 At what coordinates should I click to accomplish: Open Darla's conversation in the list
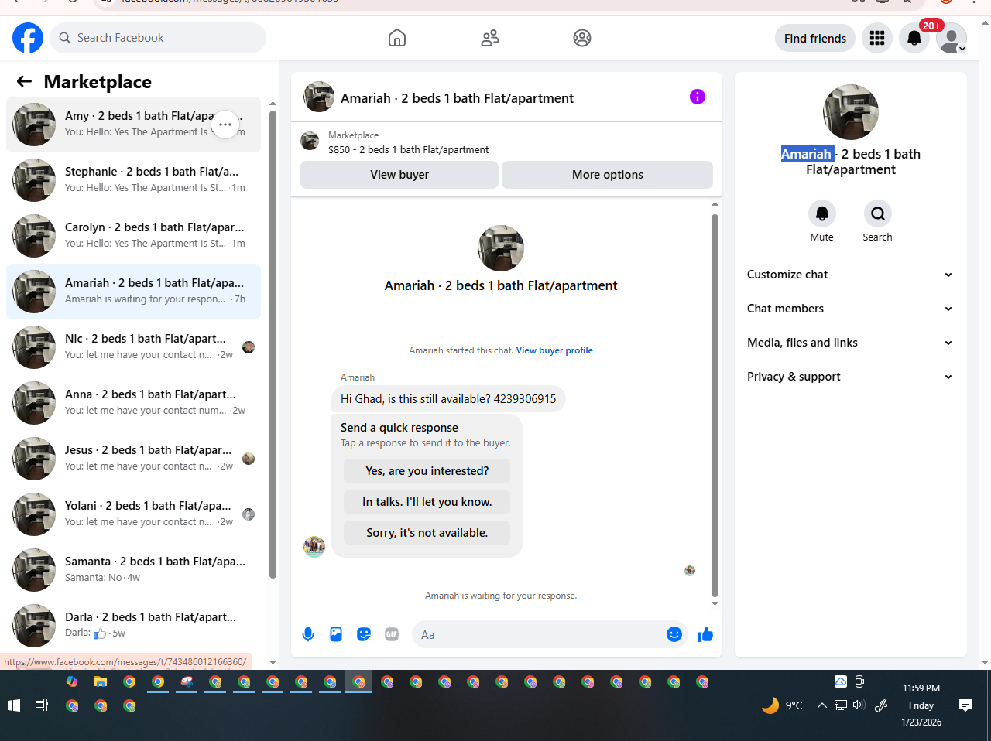point(133,626)
